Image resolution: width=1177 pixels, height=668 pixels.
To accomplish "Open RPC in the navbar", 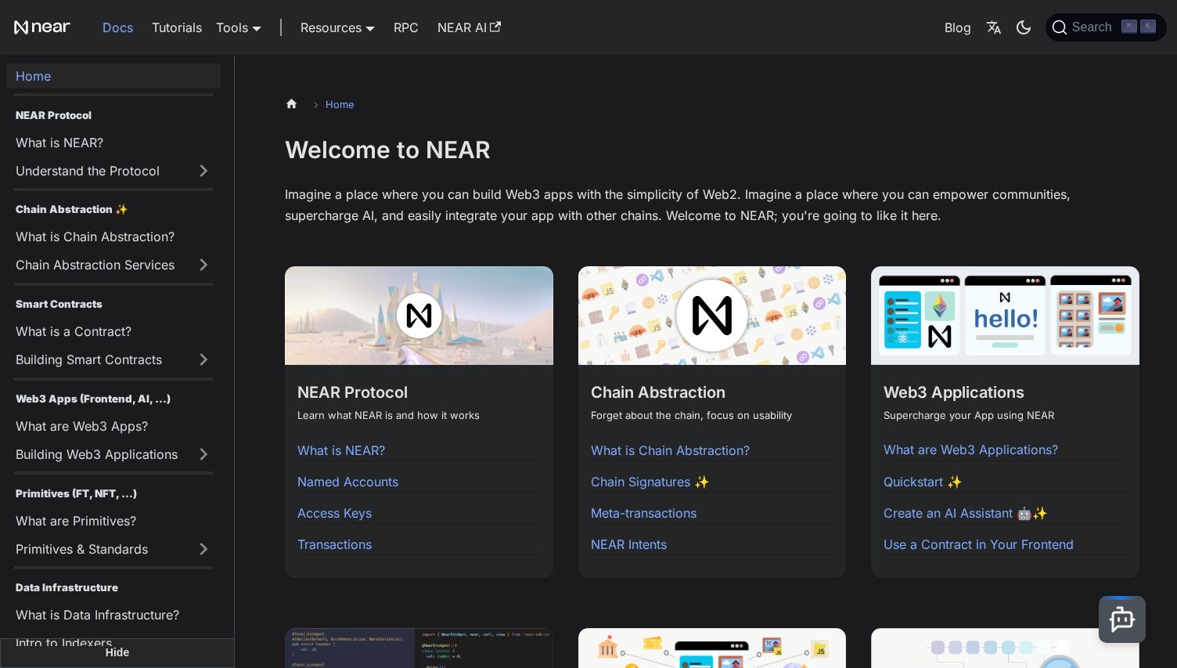I will click(x=406, y=27).
